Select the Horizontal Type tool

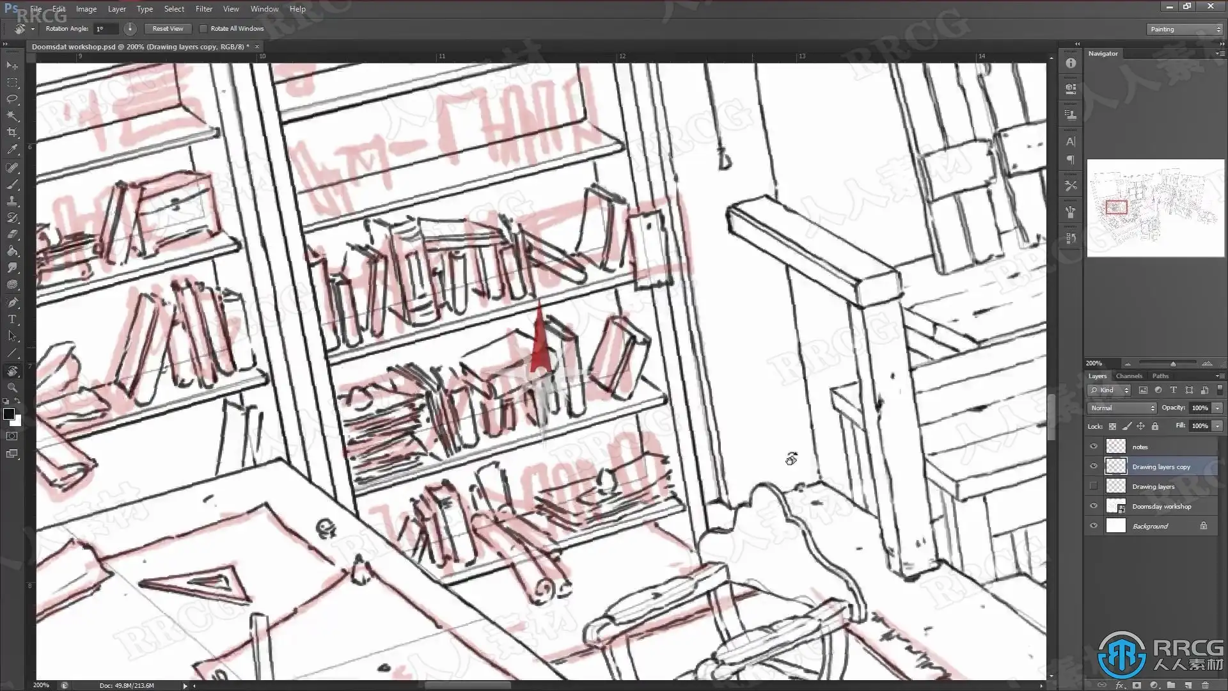click(12, 319)
